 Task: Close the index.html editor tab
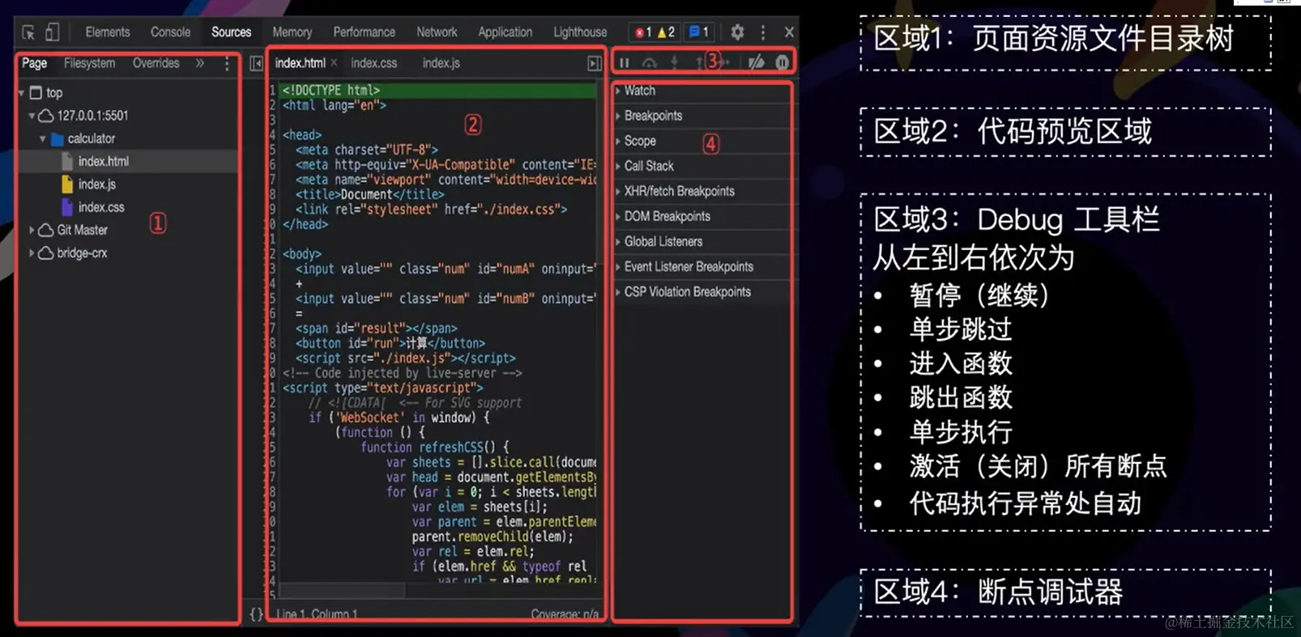click(334, 62)
